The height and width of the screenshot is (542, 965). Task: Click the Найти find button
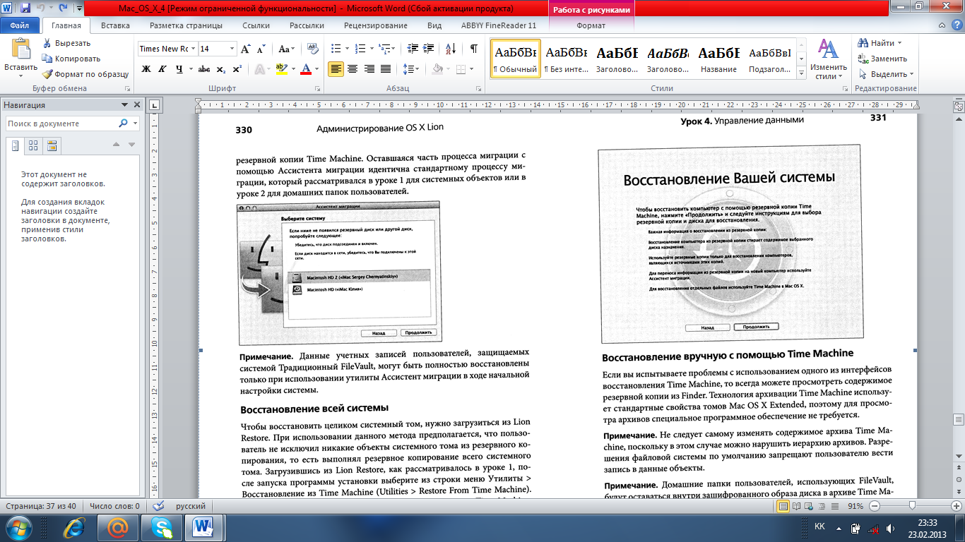click(876, 43)
